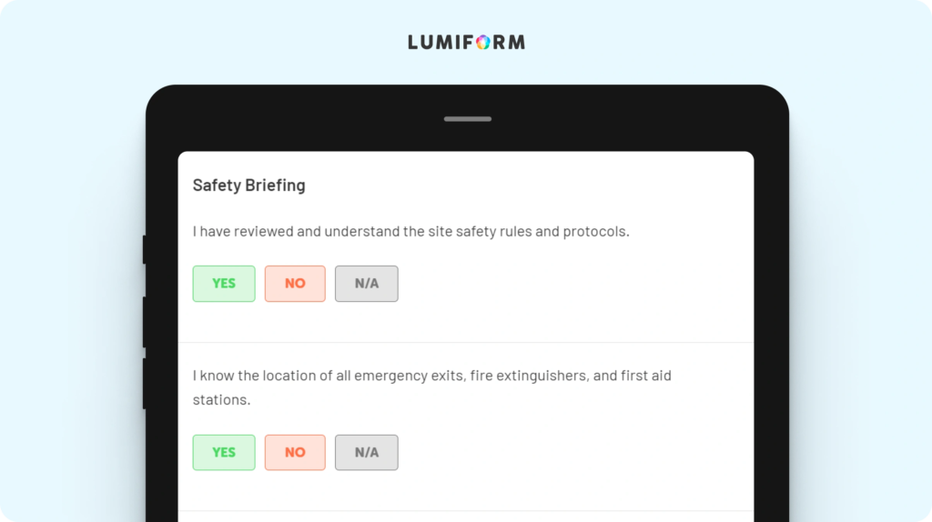This screenshot has width=932, height=522.
Task: Choose YES for emergency exits location question
Action: 224,453
